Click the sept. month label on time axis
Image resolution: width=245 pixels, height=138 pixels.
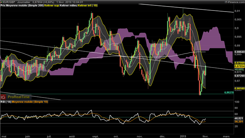point(95,137)
